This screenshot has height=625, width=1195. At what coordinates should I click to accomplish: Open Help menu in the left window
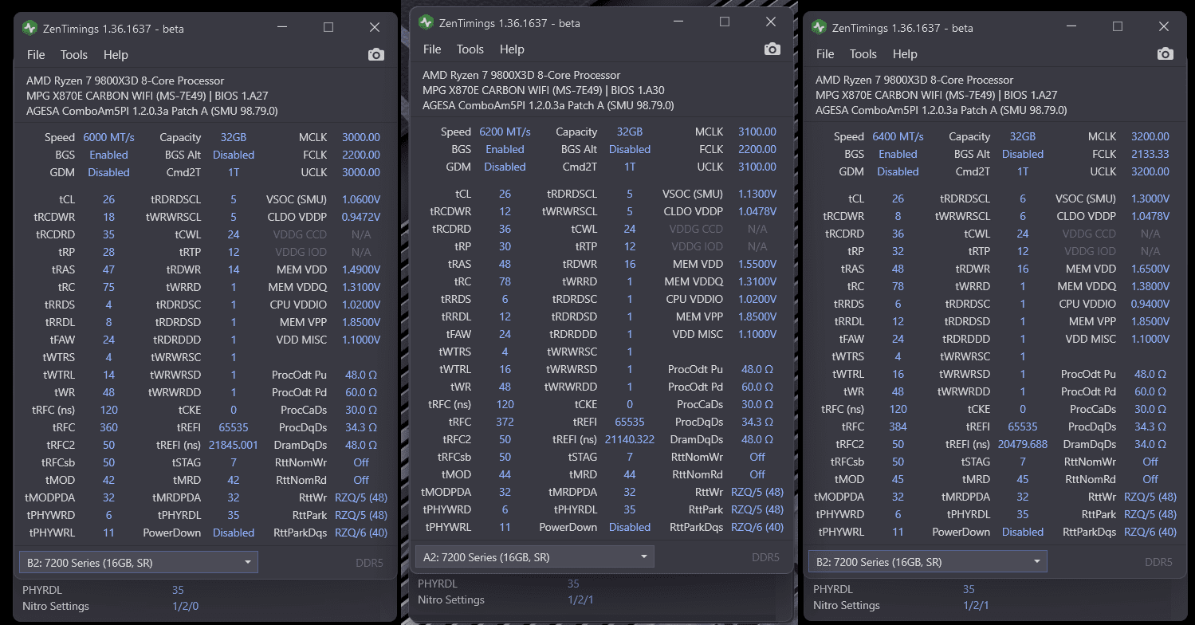(116, 55)
